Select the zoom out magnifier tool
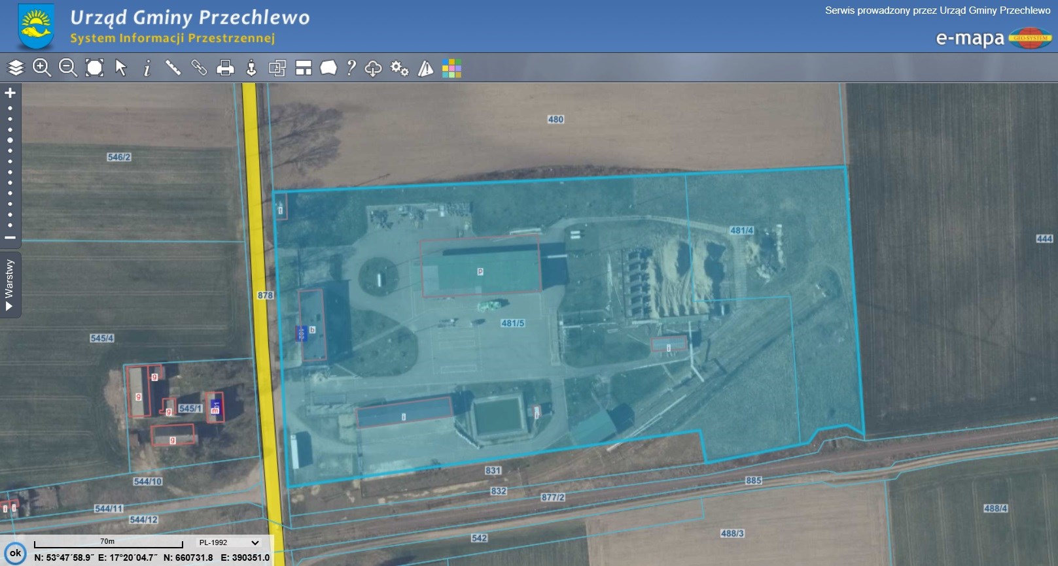Screen dimensions: 1058x566 point(68,68)
